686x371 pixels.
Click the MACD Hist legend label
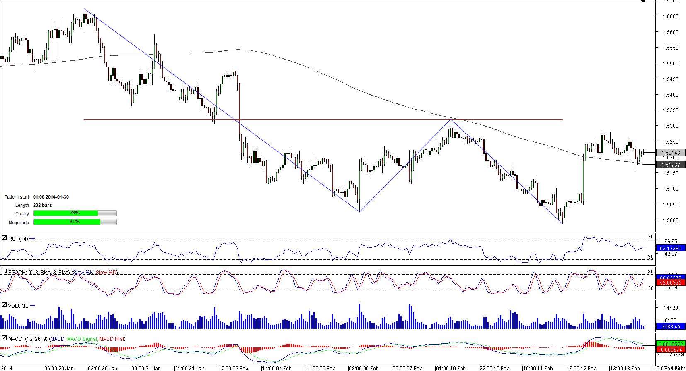click(112, 339)
